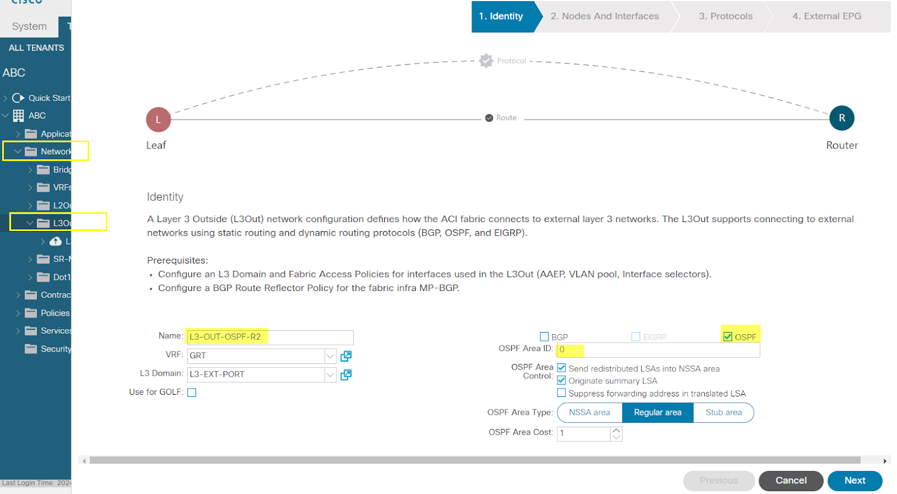
Task: Click the scrollbar right arrow
Action: point(885,461)
